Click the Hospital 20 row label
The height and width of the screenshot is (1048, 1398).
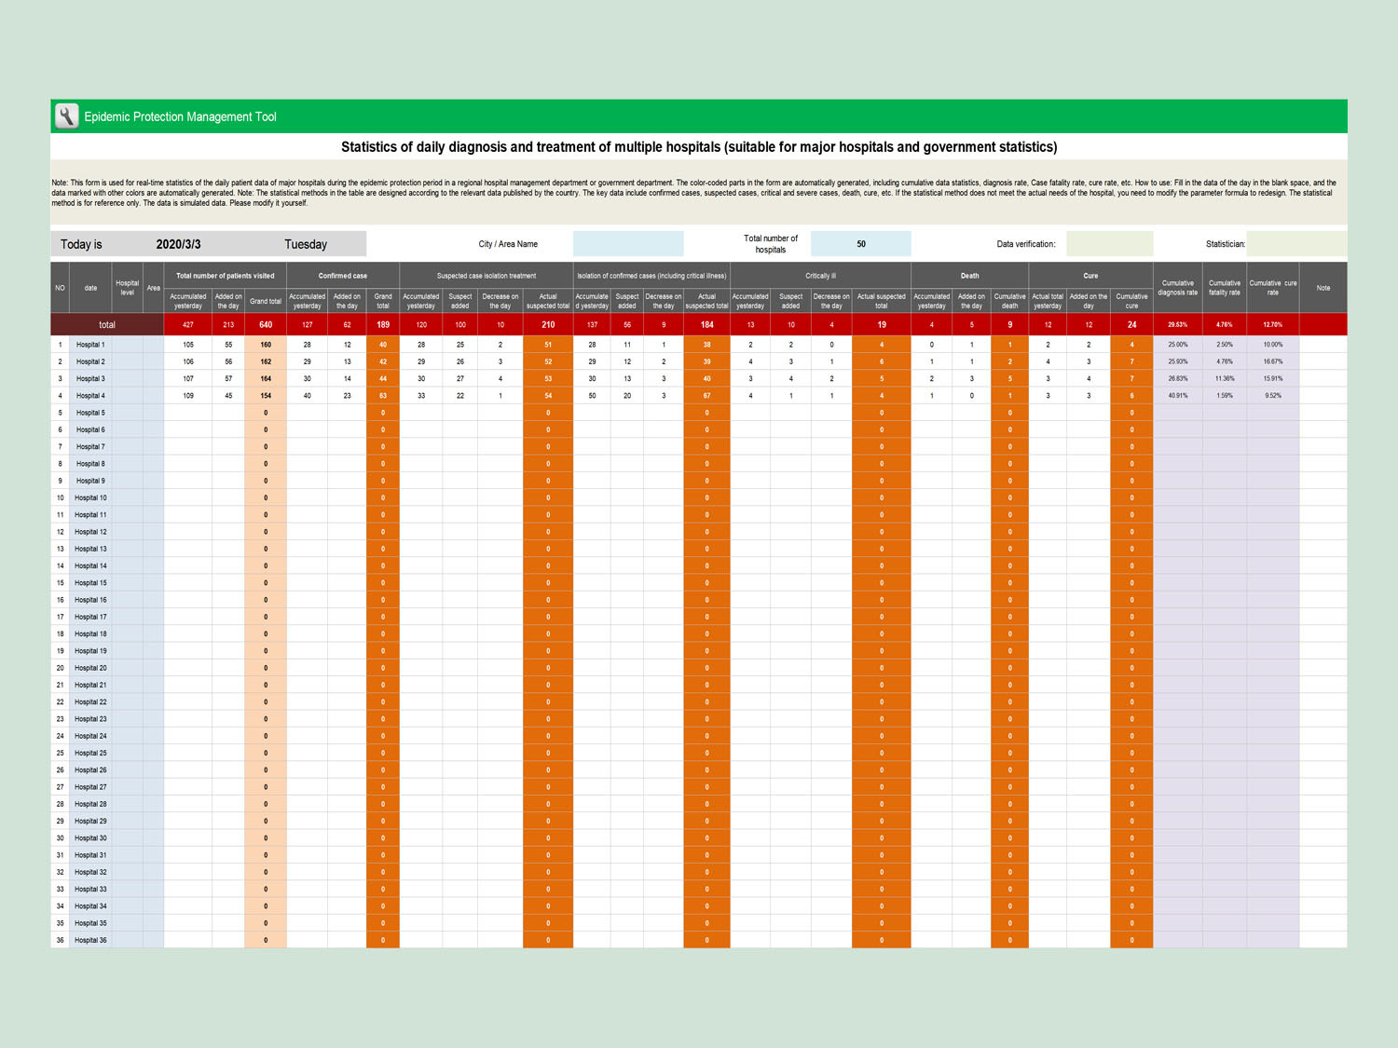[90, 668]
